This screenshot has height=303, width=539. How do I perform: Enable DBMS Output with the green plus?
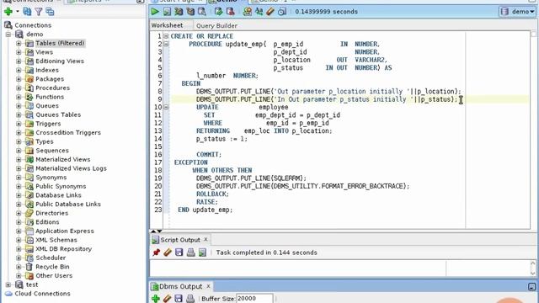coord(156,299)
